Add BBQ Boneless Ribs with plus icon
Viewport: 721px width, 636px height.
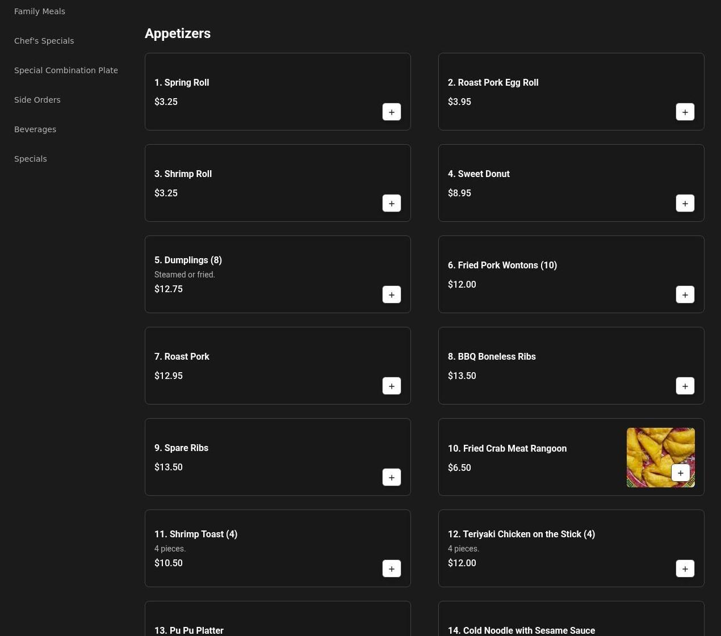(x=685, y=386)
